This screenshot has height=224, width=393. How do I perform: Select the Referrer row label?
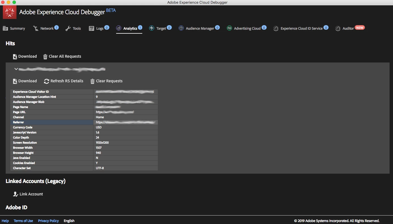(x=18, y=122)
